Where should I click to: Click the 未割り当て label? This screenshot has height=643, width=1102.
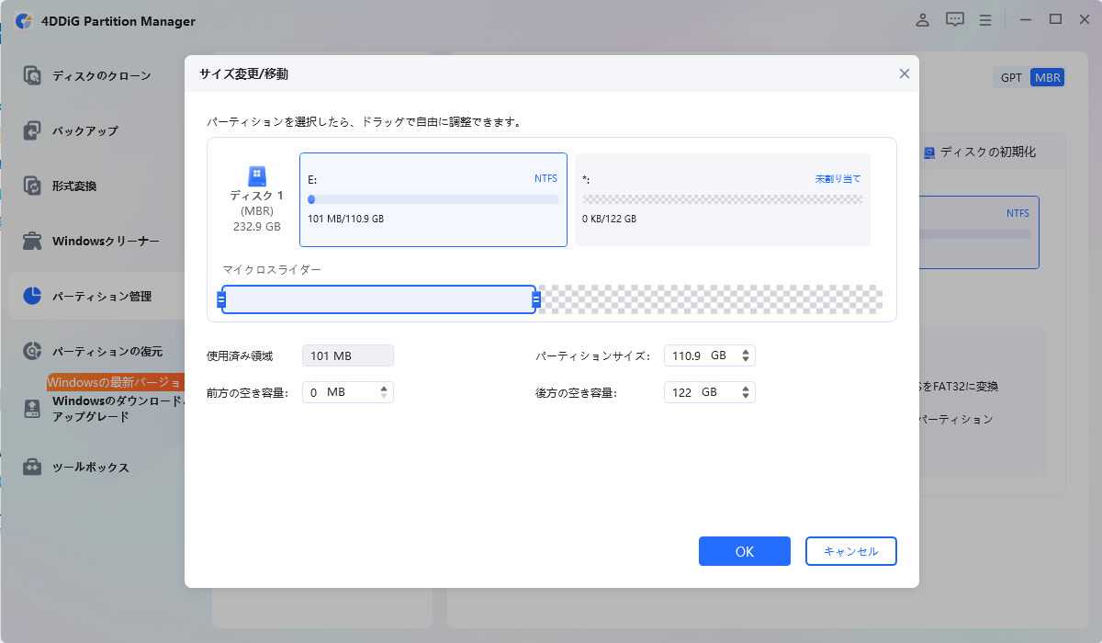[838, 178]
